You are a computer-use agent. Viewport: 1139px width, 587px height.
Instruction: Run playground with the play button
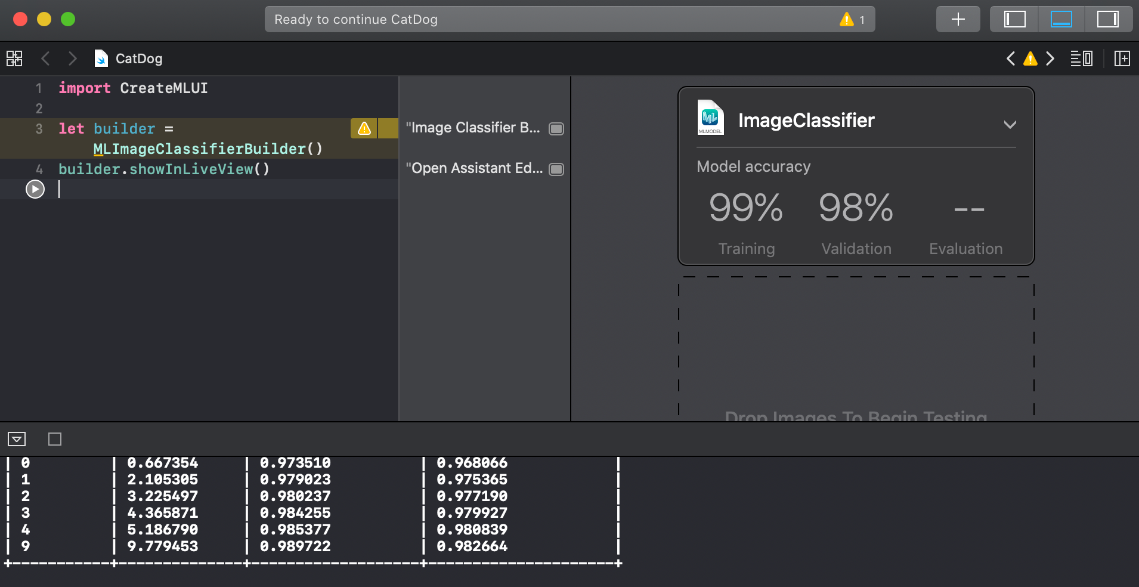[35, 189]
